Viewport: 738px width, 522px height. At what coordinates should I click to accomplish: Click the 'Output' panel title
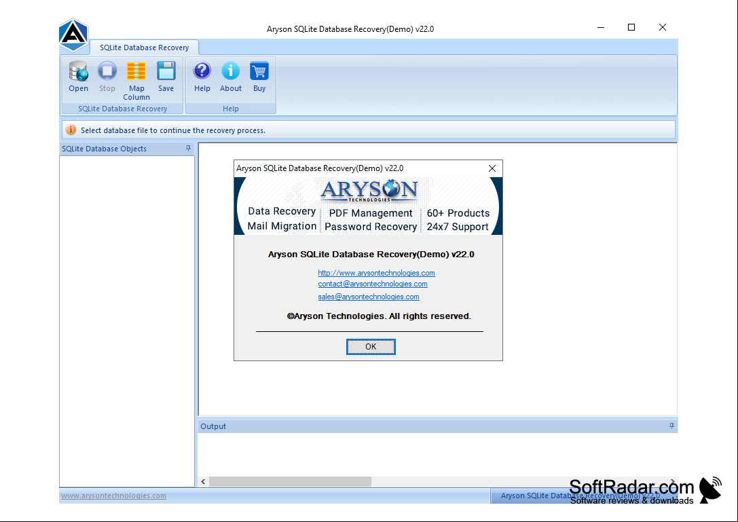point(213,426)
